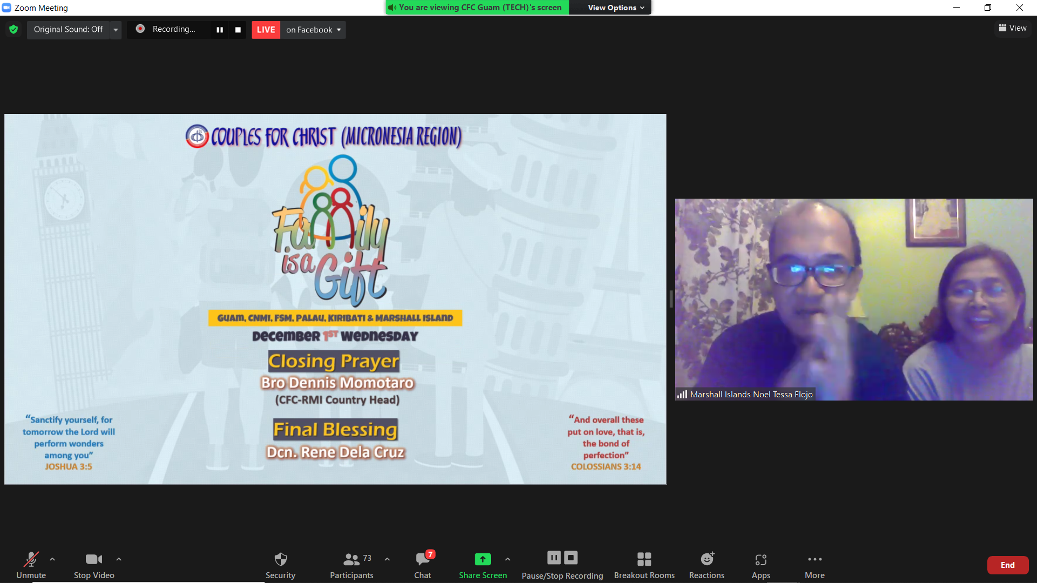The width and height of the screenshot is (1037, 583).
Task: Open the Participants panel
Action: [x=352, y=565]
